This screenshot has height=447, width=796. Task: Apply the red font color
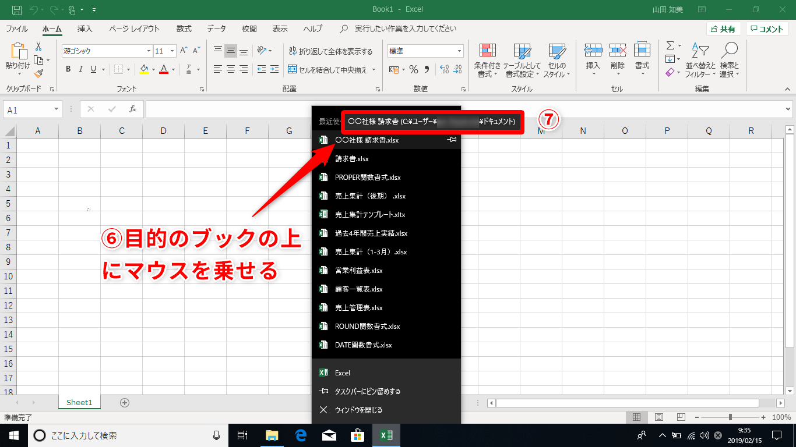[x=164, y=69]
